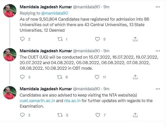Like the CBT mode exam dates tweet
The image size is (166, 127).
tap(98, 77)
